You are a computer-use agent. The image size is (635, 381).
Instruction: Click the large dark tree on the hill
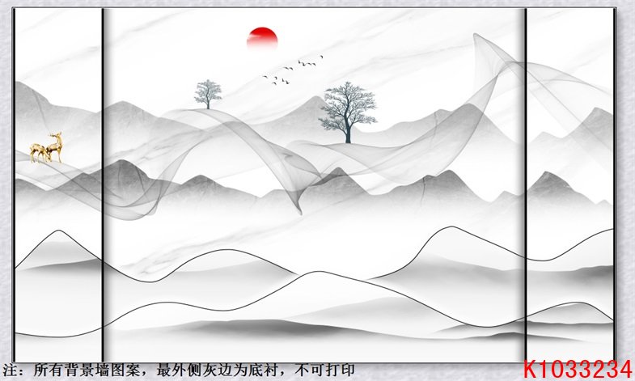(348, 112)
